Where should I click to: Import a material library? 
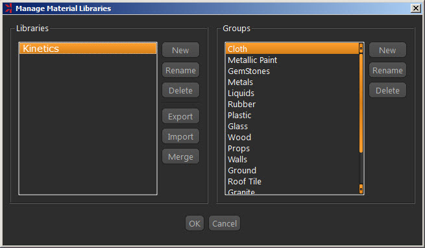(x=180, y=136)
